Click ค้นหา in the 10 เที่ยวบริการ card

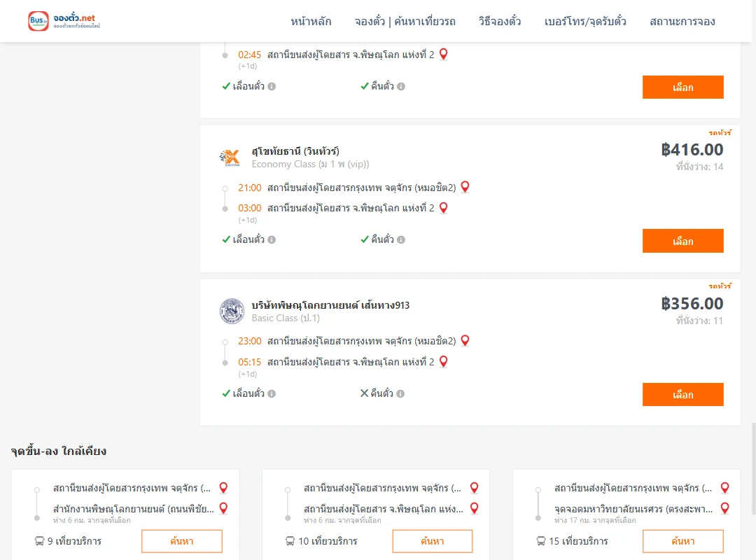click(433, 541)
